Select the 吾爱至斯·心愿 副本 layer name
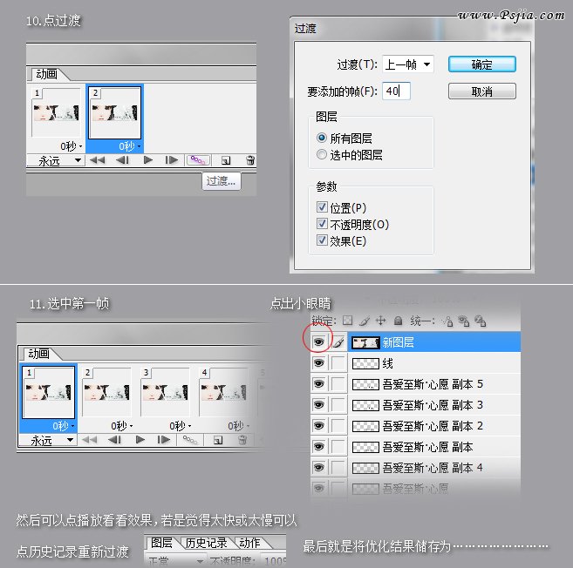573x568 pixels. click(x=427, y=447)
